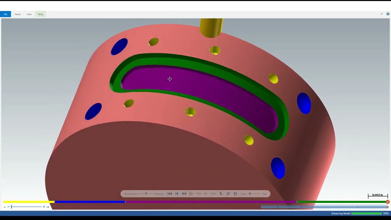
Task: Select the Verify ribbon tab
Action: pyautogui.click(x=40, y=14)
